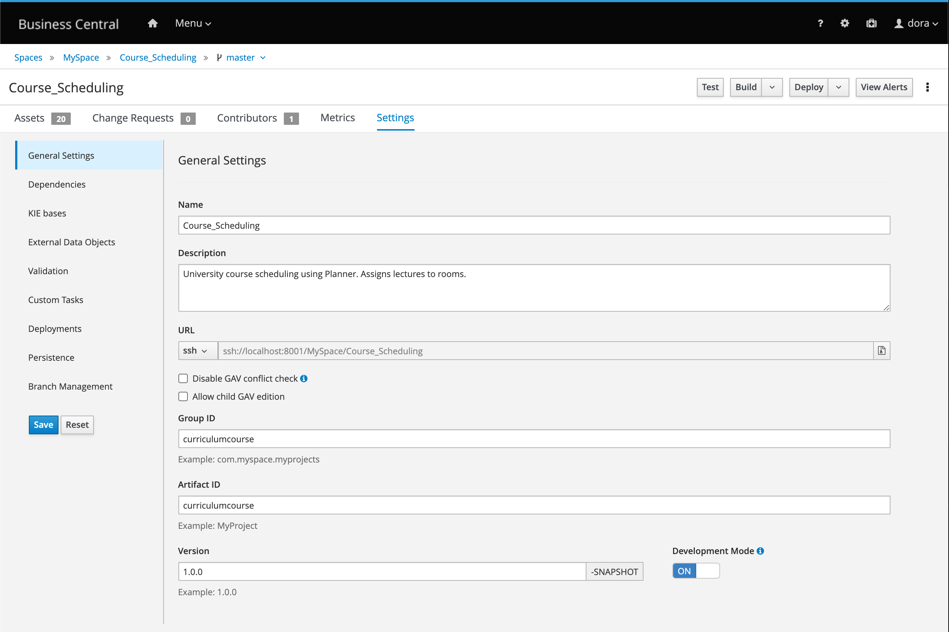
Task: Go to MySpace breadcrumb link
Action: point(81,58)
